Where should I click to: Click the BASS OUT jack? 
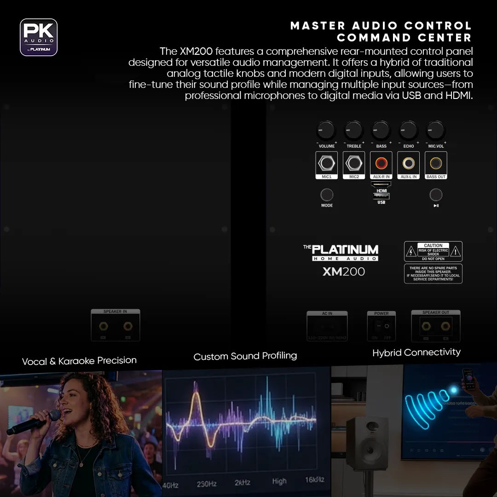pyautogui.click(x=436, y=163)
